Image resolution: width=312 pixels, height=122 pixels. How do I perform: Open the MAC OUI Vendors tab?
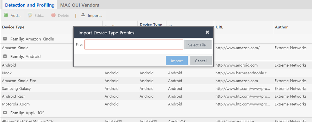80,5
